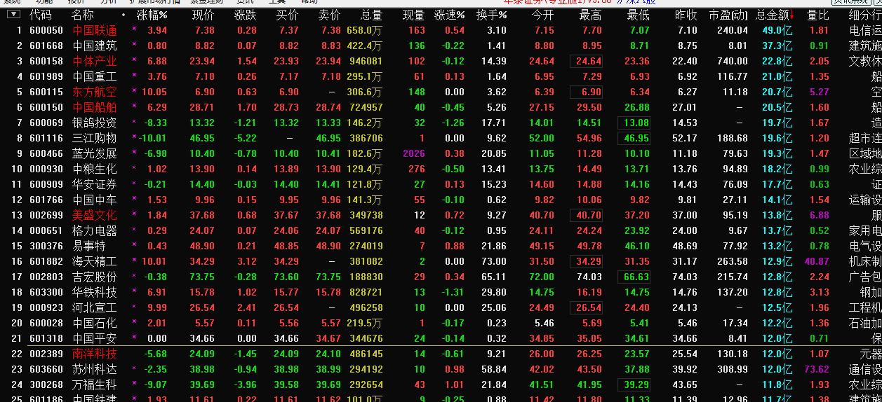
Task: Select stock 中国重工 in row 4
Action: (x=95, y=76)
